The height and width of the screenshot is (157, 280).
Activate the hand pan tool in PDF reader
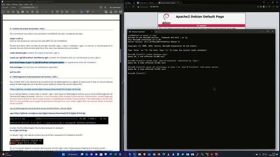(57, 12)
